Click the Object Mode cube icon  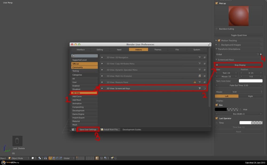click(10, 158)
